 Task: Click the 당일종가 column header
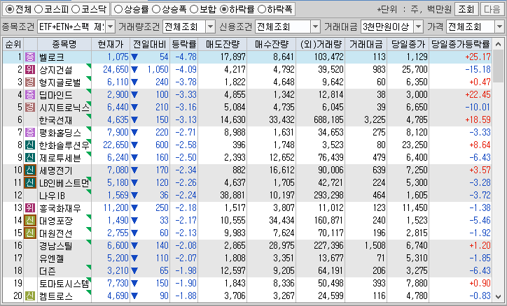(x=408, y=45)
